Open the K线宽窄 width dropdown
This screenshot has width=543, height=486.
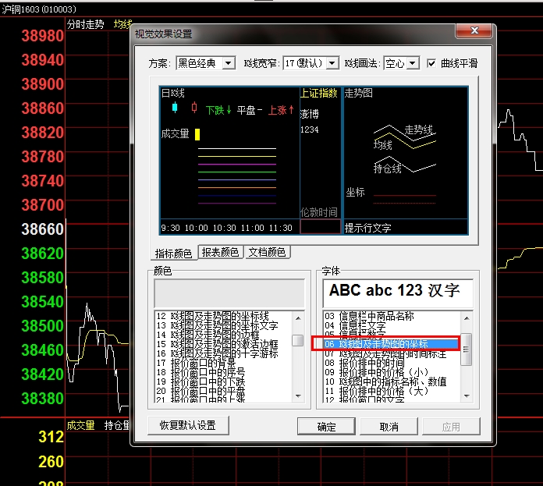pyautogui.click(x=332, y=63)
